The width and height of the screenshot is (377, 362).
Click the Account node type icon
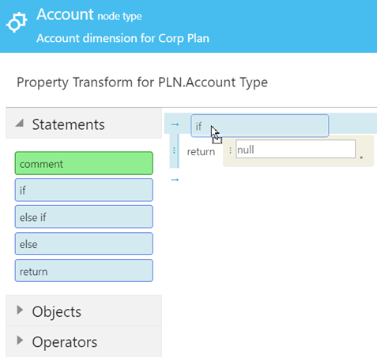[x=17, y=22]
